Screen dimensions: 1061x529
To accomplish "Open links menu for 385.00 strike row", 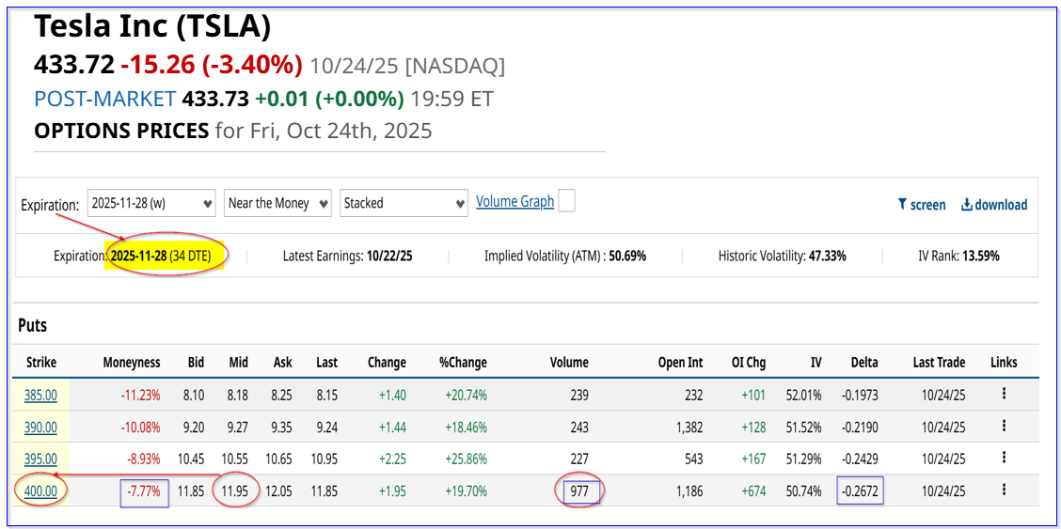I will point(1004,395).
